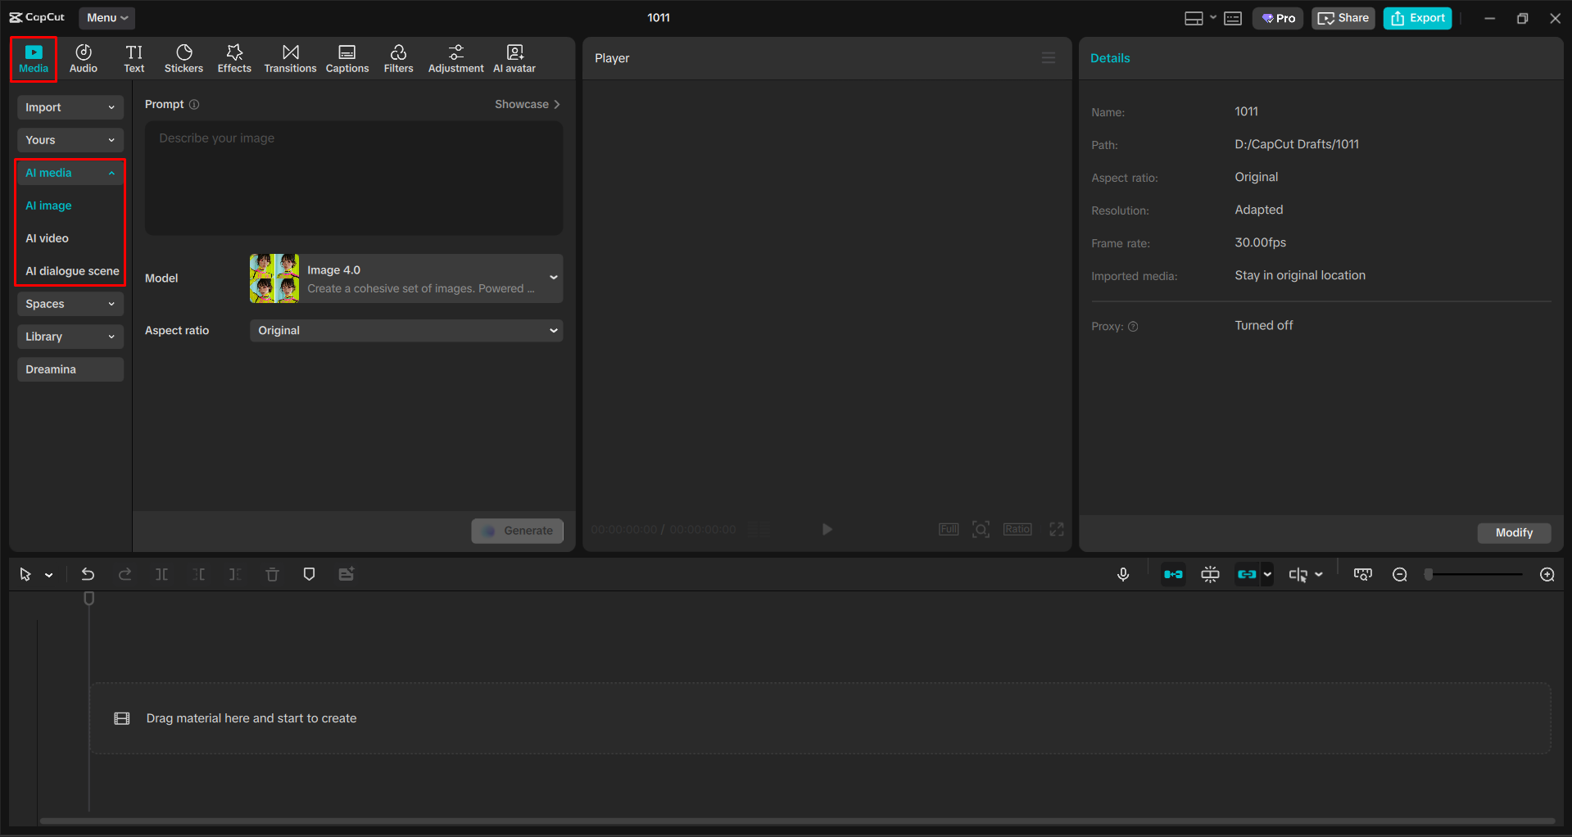Open the Effects panel

pyautogui.click(x=234, y=57)
